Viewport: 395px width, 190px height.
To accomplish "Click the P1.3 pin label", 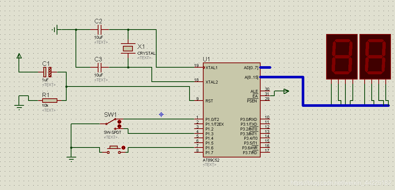I will tap(210, 134).
